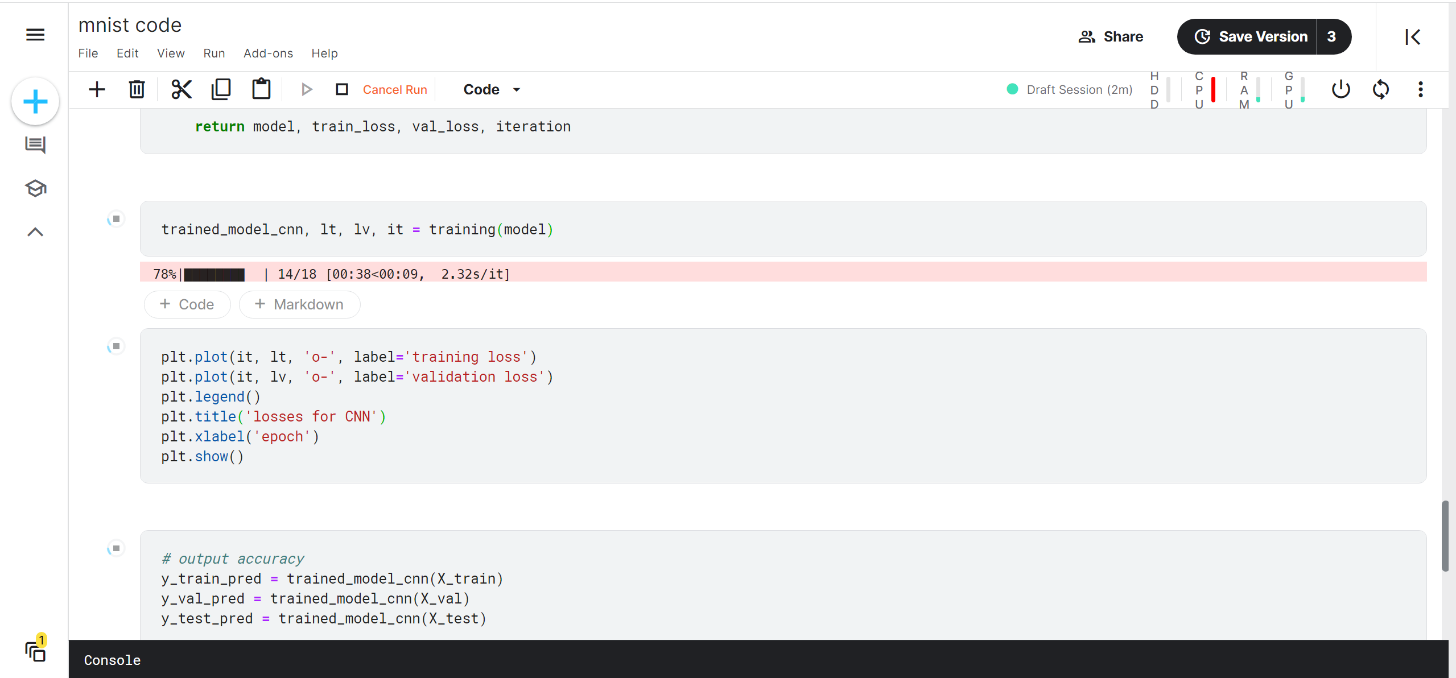1456x678 pixels.
Task: Open the Run menu
Action: pos(213,53)
